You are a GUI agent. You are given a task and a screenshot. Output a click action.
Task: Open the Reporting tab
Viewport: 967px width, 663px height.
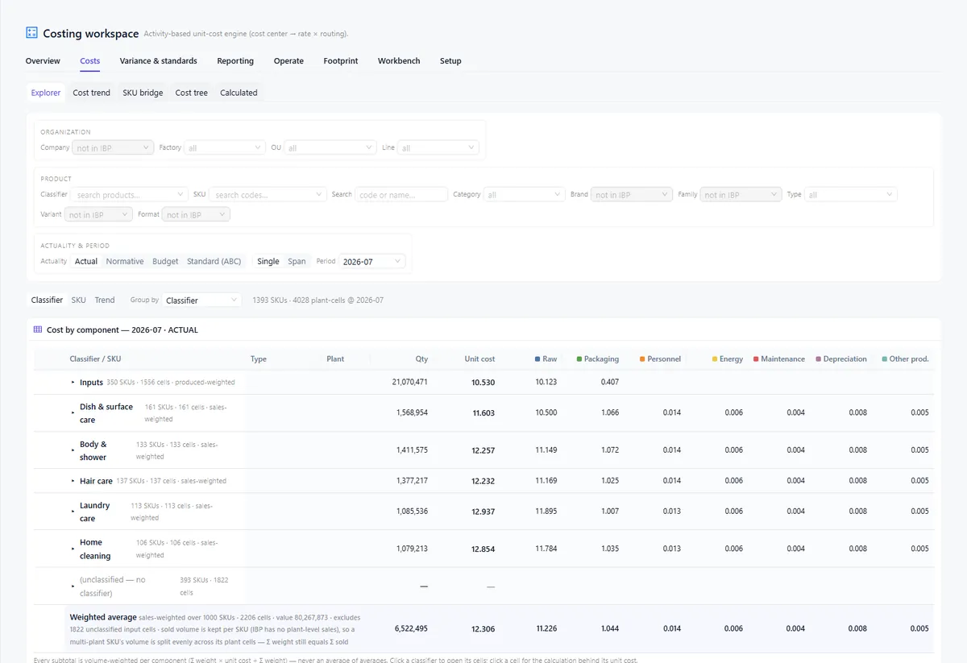[x=235, y=61]
